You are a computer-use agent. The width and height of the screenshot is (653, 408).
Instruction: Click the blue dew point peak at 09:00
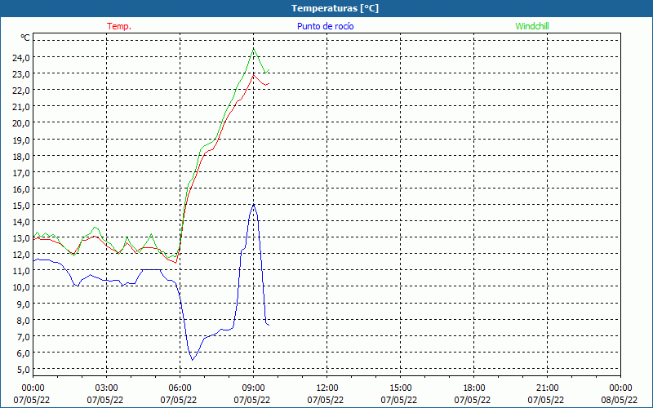(254, 205)
